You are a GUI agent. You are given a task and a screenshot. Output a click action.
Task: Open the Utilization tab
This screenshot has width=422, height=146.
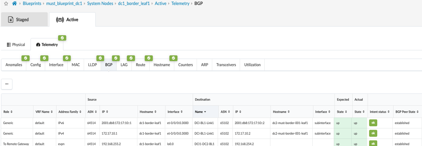click(252, 65)
